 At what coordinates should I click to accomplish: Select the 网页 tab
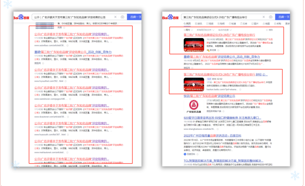(x=187, y=24)
